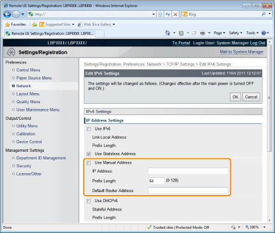This screenshot has height=233, width=275.
Task: Uncheck the Use Stateless Address checkbox
Action: tap(88, 154)
